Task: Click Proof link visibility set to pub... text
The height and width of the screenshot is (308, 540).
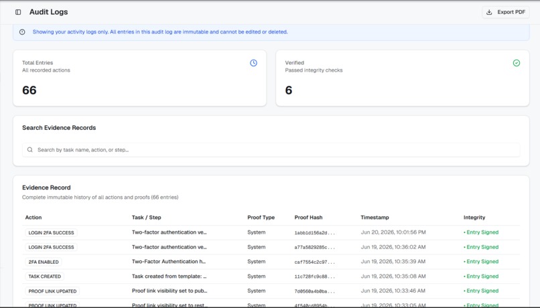Action: tap(170, 291)
